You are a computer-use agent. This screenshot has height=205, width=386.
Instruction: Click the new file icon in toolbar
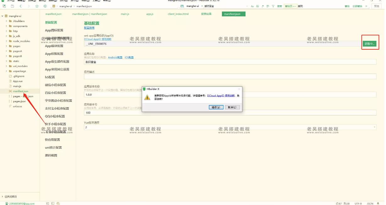tap(4, 6)
